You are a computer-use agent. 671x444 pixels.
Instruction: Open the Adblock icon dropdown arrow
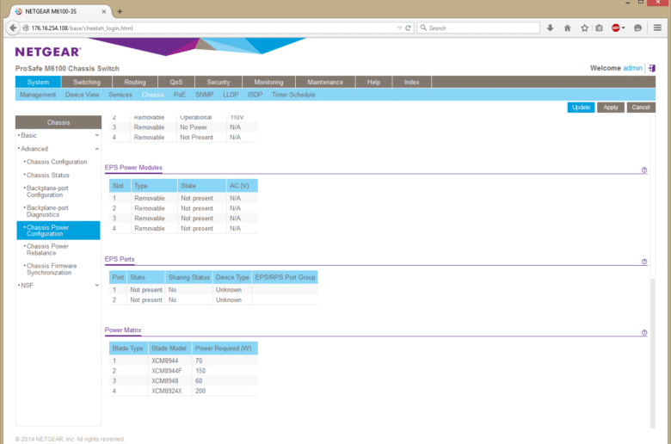623,28
